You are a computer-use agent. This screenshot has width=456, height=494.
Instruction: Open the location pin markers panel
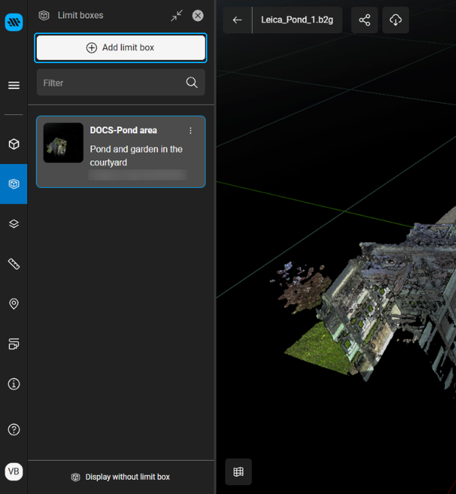[14, 304]
